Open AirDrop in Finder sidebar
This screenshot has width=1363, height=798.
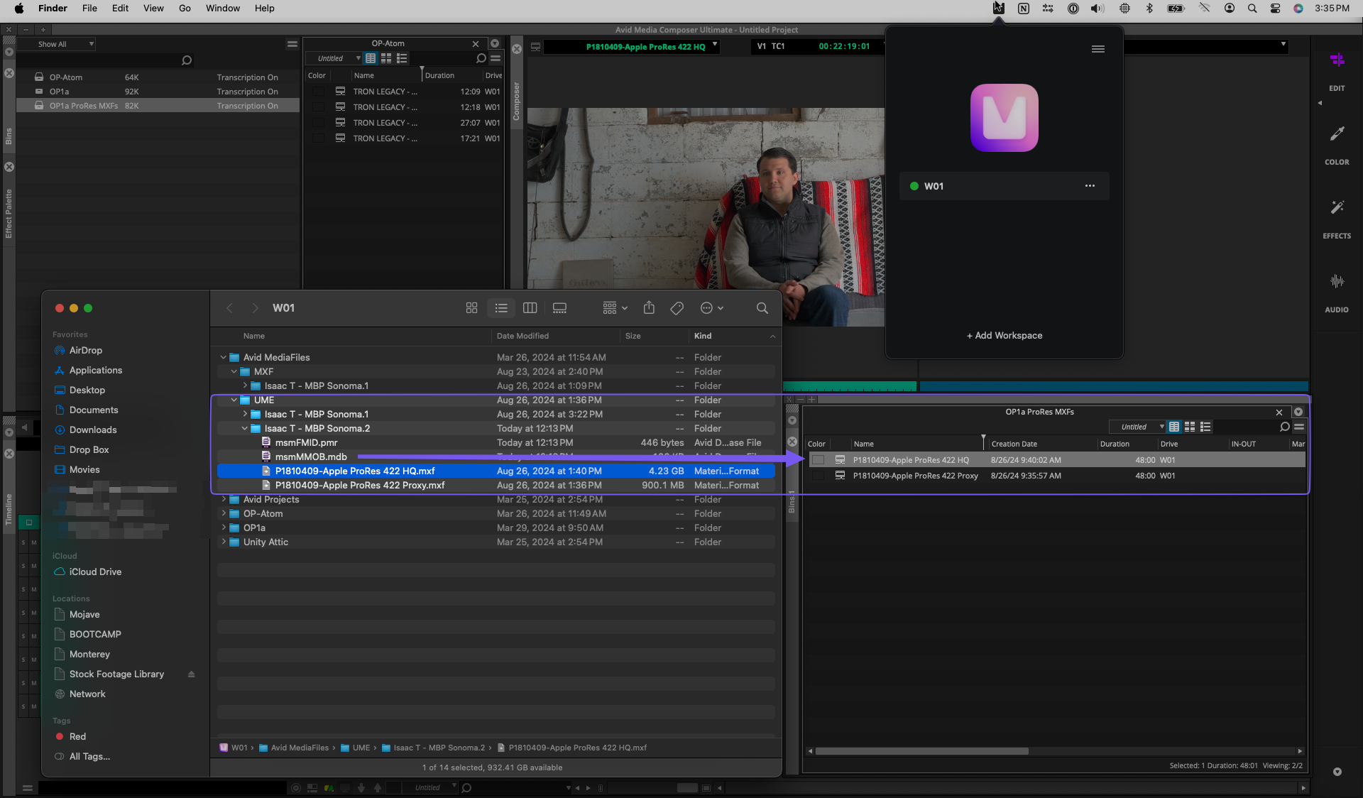coord(85,351)
